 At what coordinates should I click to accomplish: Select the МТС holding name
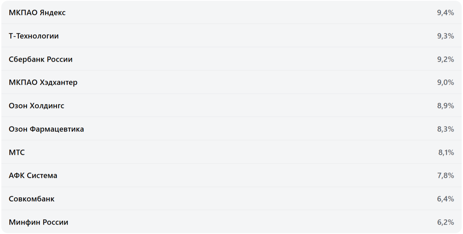click(17, 153)
